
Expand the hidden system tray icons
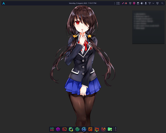pos(153,3)
